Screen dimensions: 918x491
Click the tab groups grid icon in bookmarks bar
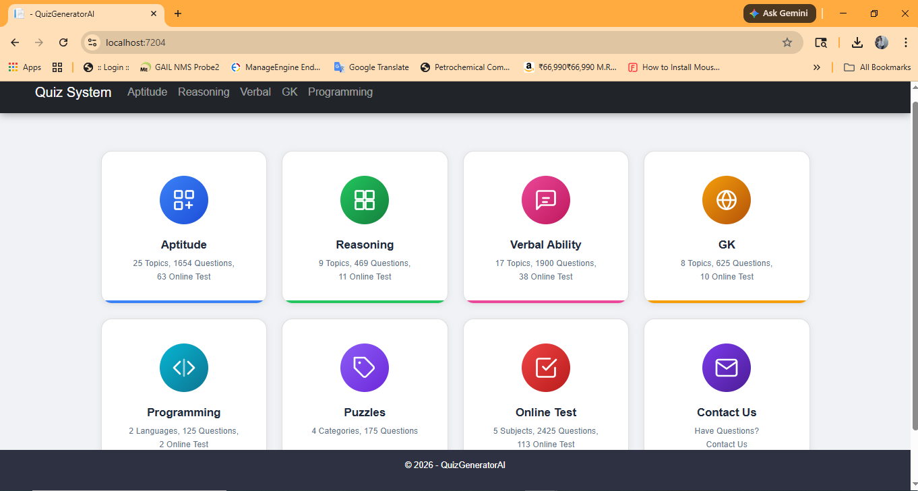57,67
